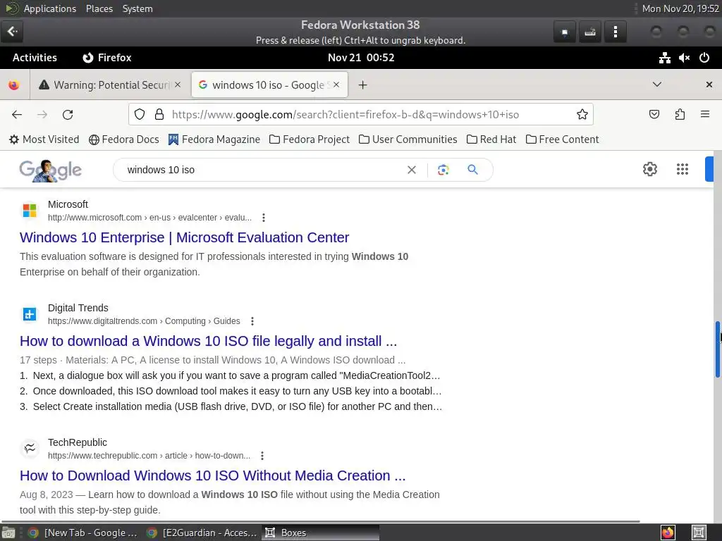This screenshot has height=541, width=722.
Task: Click the Google search magnifier button
Action: 472,169
